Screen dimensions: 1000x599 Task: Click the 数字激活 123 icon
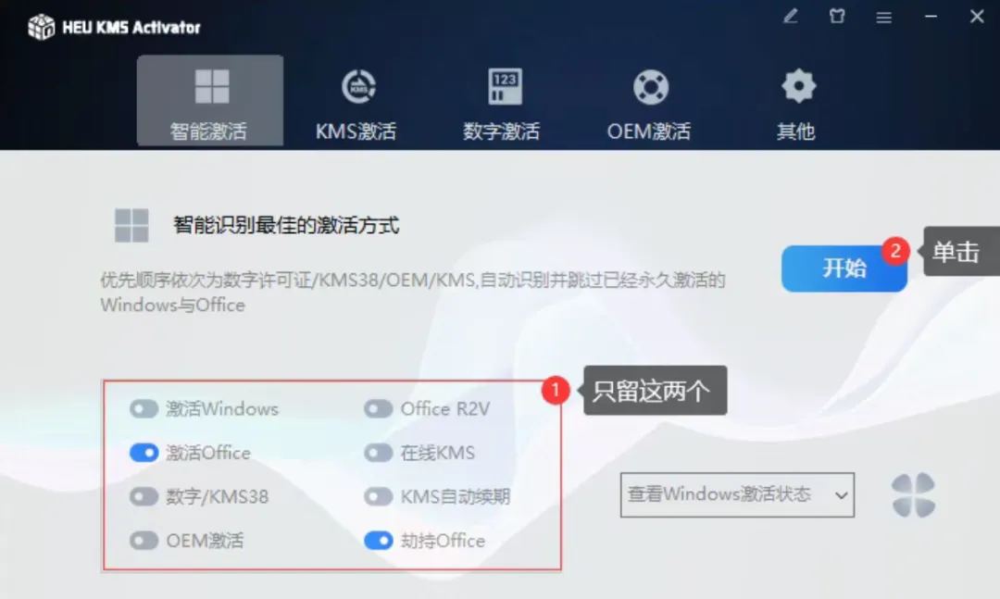[x=505, y=87]
